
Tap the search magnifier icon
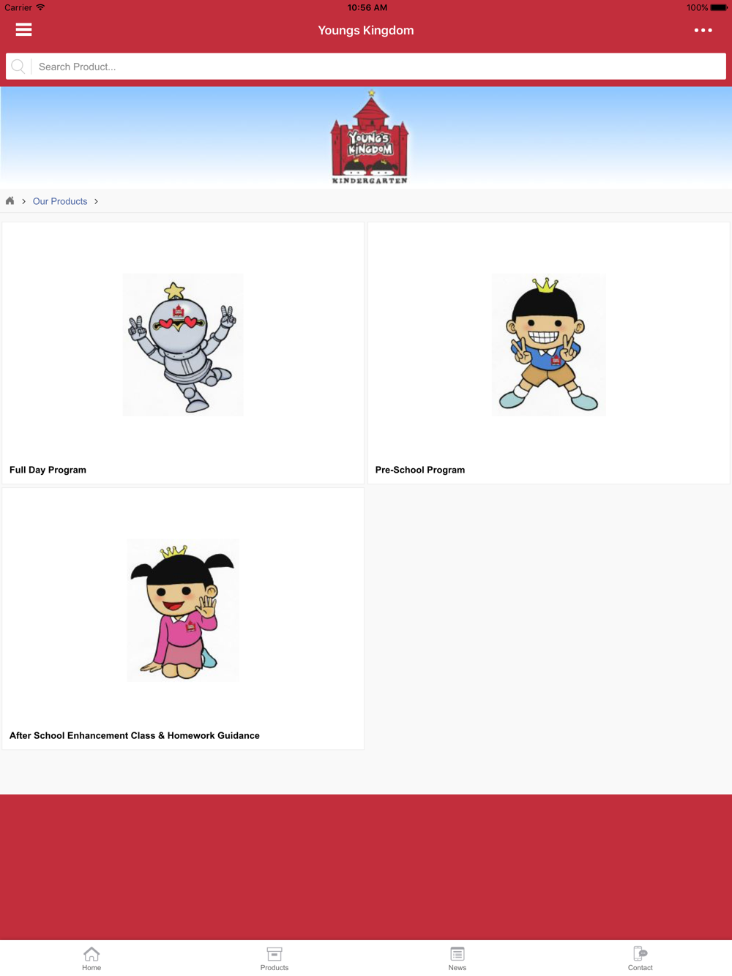[x=18, y=67]
